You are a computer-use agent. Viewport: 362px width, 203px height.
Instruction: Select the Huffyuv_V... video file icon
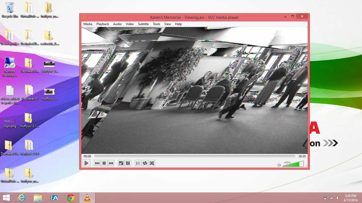(50, 67)
